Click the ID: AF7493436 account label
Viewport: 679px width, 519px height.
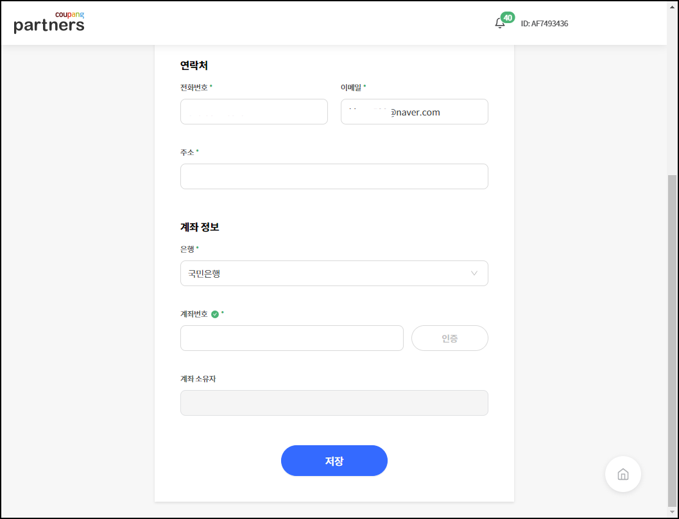pyautogui.click(x=544, y=24)
